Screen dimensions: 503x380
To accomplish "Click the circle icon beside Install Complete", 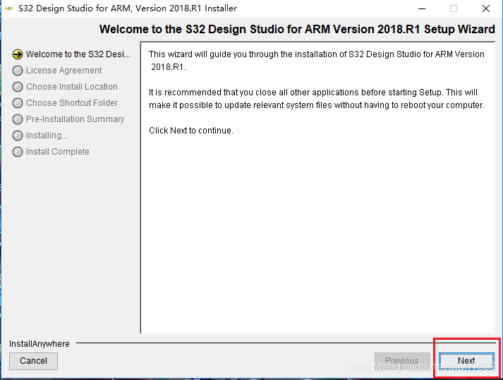I will [x=18, y=152].
